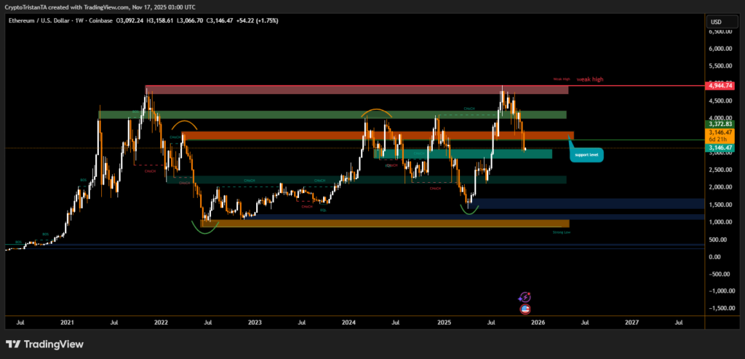
Task: Click the red weak high text label
Action: 590,79
